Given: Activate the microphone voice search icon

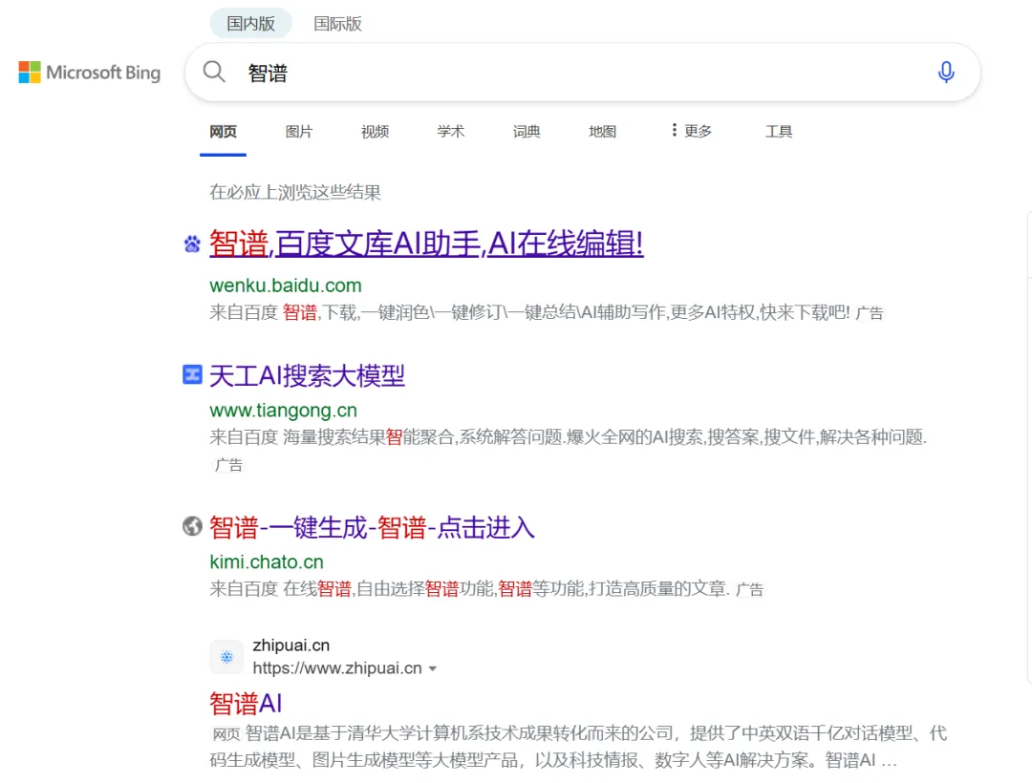Looking at the screenshot, I should pos(946,72).
